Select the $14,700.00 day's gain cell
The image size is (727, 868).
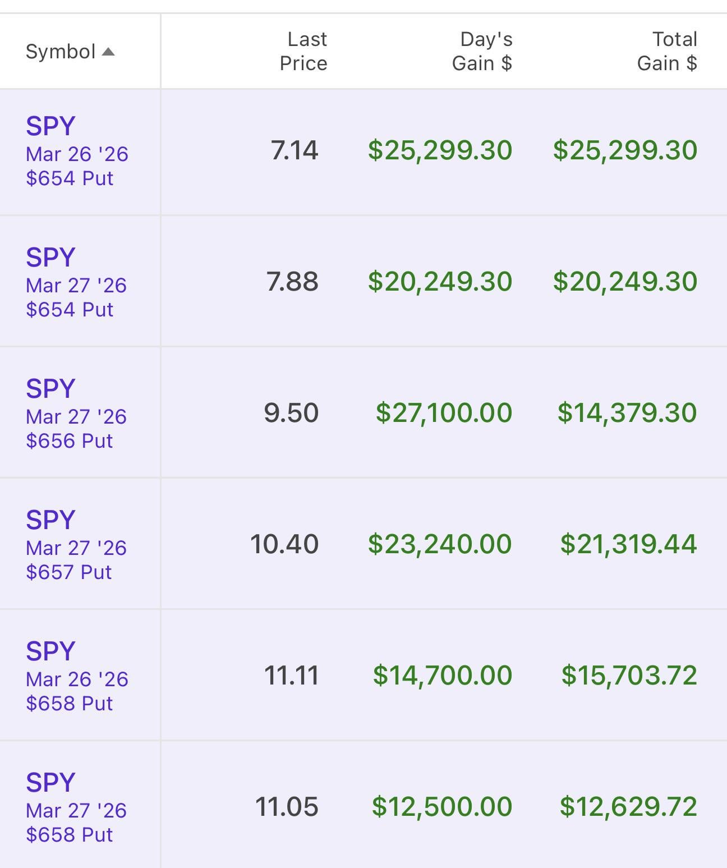point(443,676)
